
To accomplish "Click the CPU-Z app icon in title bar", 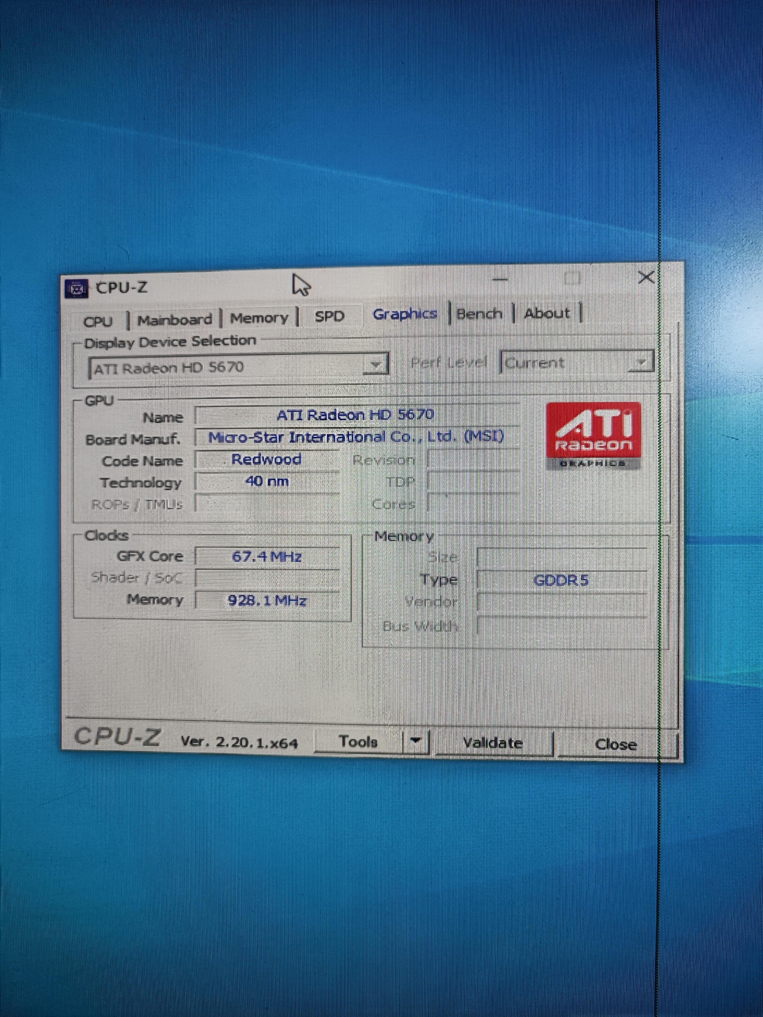I will click(x=76, y=288).
